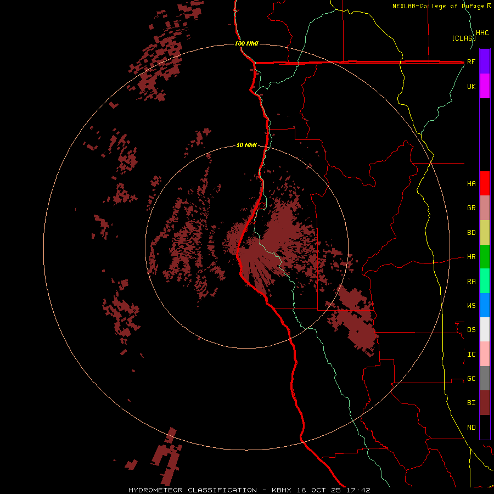Click the DS legend label

tap(471, 329)
